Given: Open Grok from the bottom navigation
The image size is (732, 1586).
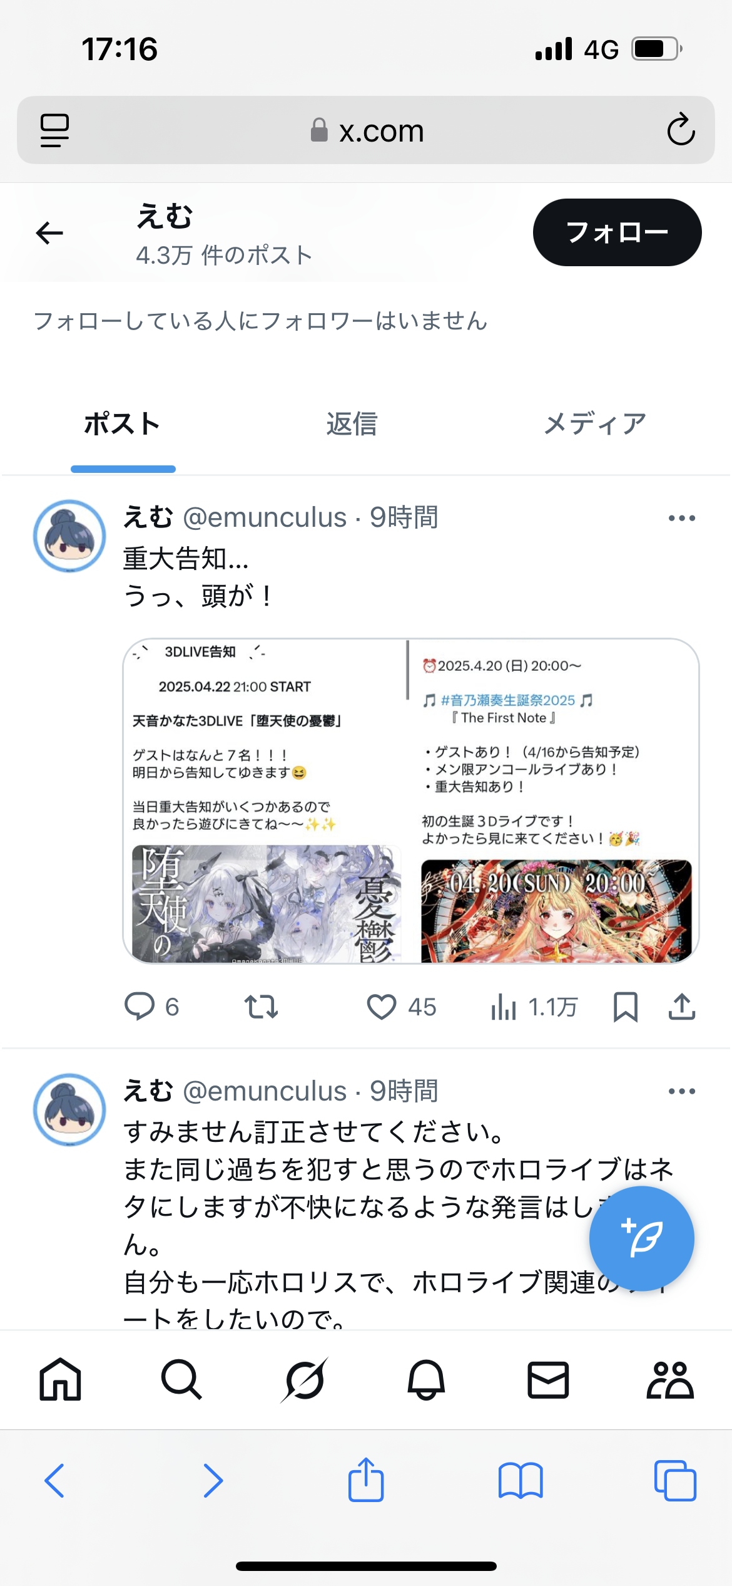Looking at the screenshot, I should (x=304, y=1379).
